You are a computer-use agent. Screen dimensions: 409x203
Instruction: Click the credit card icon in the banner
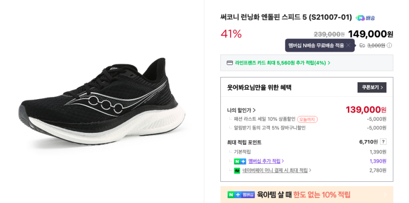coord(230,63)
